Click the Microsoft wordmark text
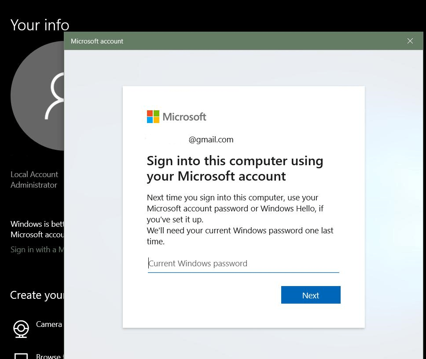The height and width of the screenshot is (359, 426). pyautogui.click(x=184, y=117)
